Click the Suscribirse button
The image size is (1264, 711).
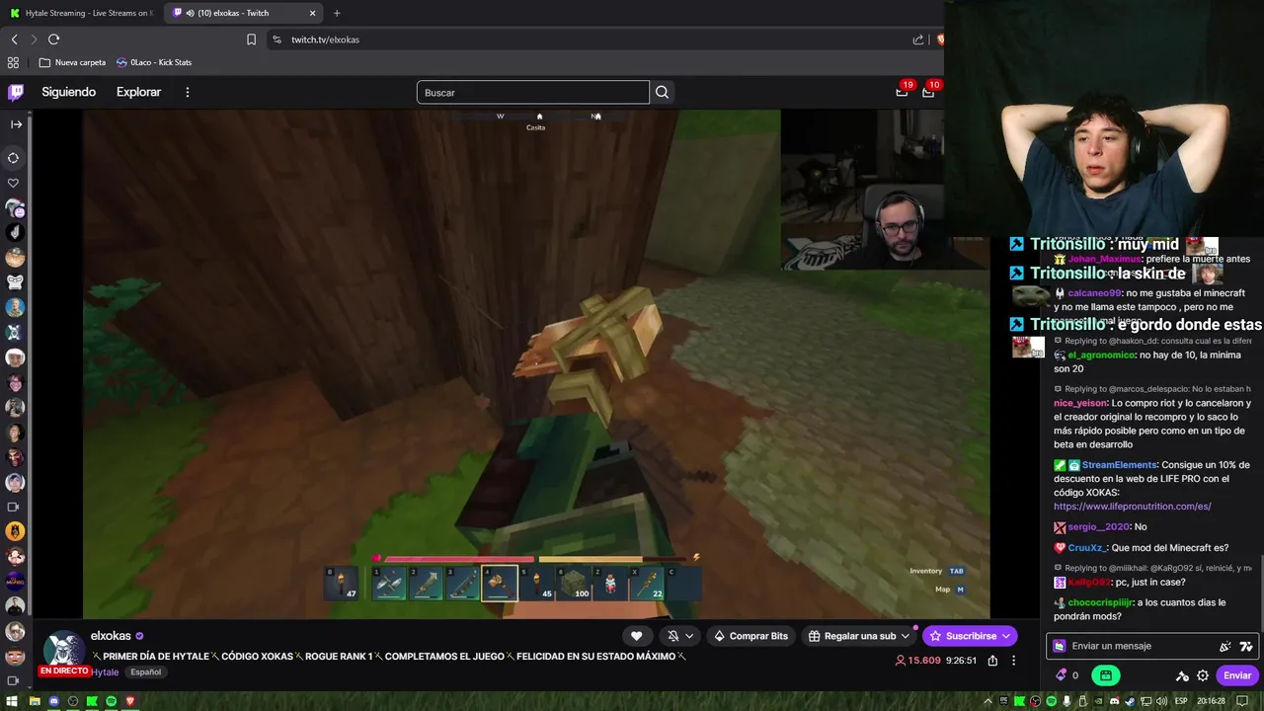click(x=970, y=636)
